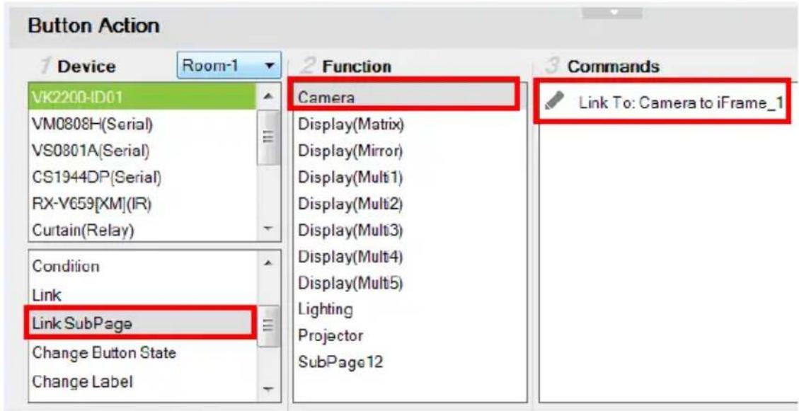Select Link SubPage action
Screen dimensions: 799x411
[139, 323]
